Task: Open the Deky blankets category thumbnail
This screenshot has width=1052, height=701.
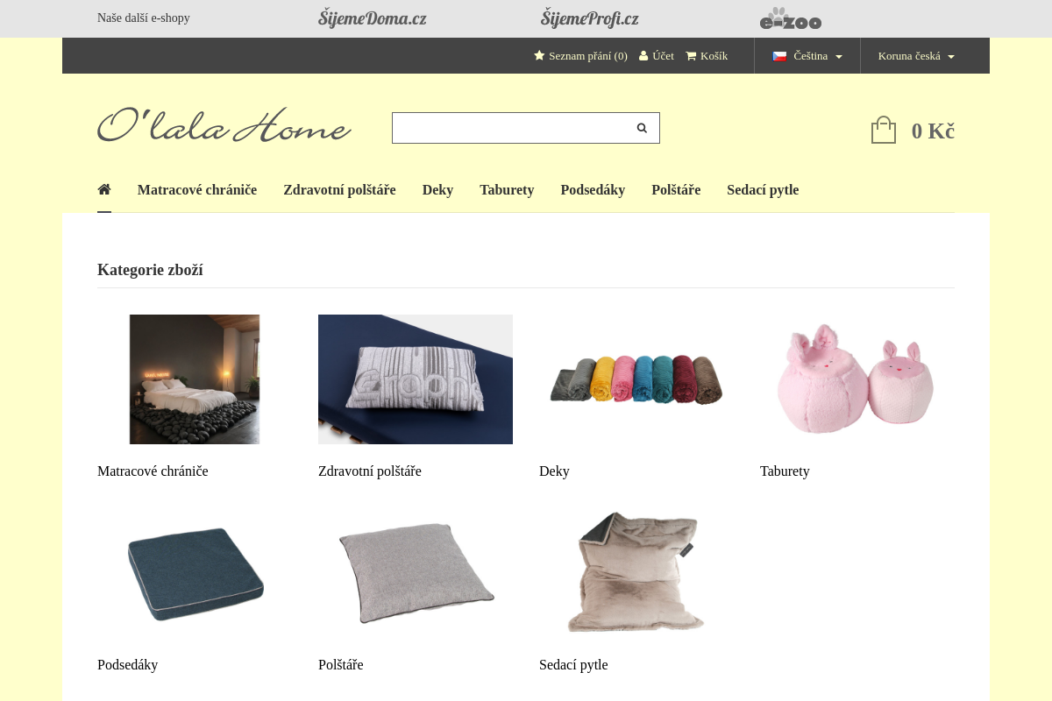Action: (636, 379)
